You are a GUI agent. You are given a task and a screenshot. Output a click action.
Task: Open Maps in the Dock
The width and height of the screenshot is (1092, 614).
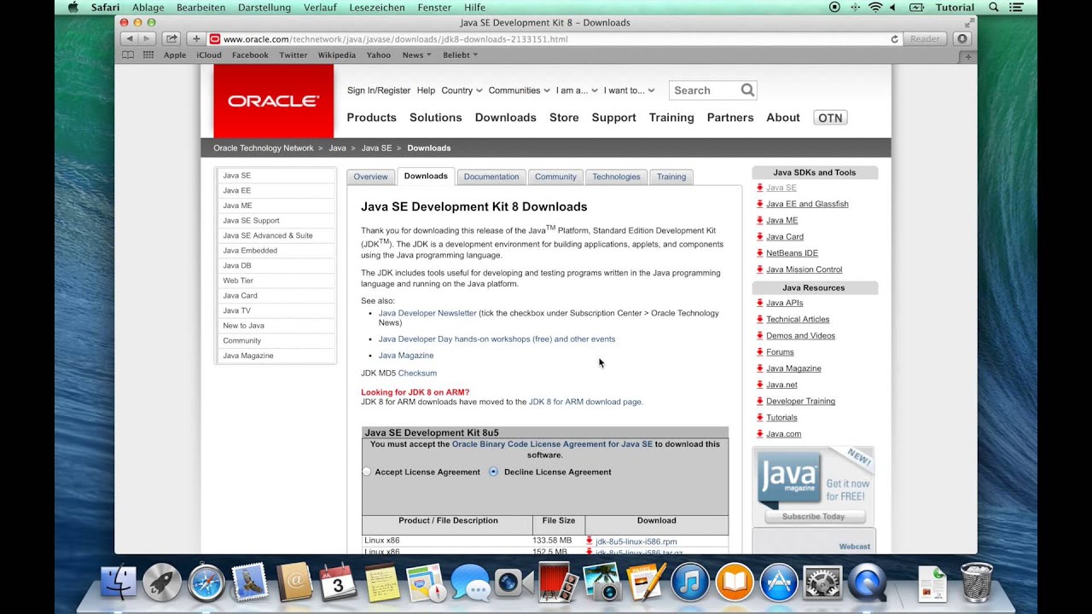click(426, 583)
